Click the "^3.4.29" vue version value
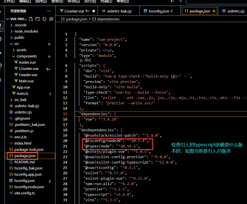 pos(108,119)
